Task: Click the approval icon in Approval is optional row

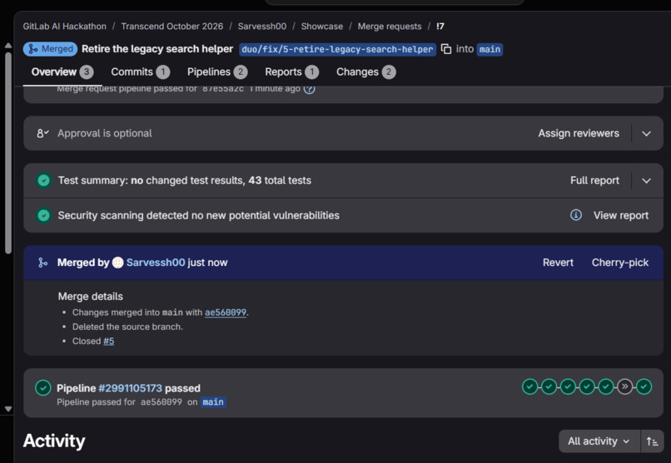Action: [42, 133]
